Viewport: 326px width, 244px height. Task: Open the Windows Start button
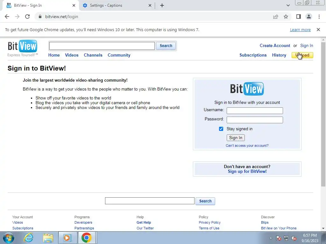9,238
